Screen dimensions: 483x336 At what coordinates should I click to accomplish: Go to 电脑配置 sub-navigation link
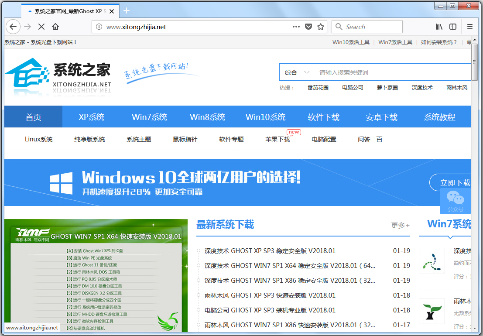click(324, 139)
